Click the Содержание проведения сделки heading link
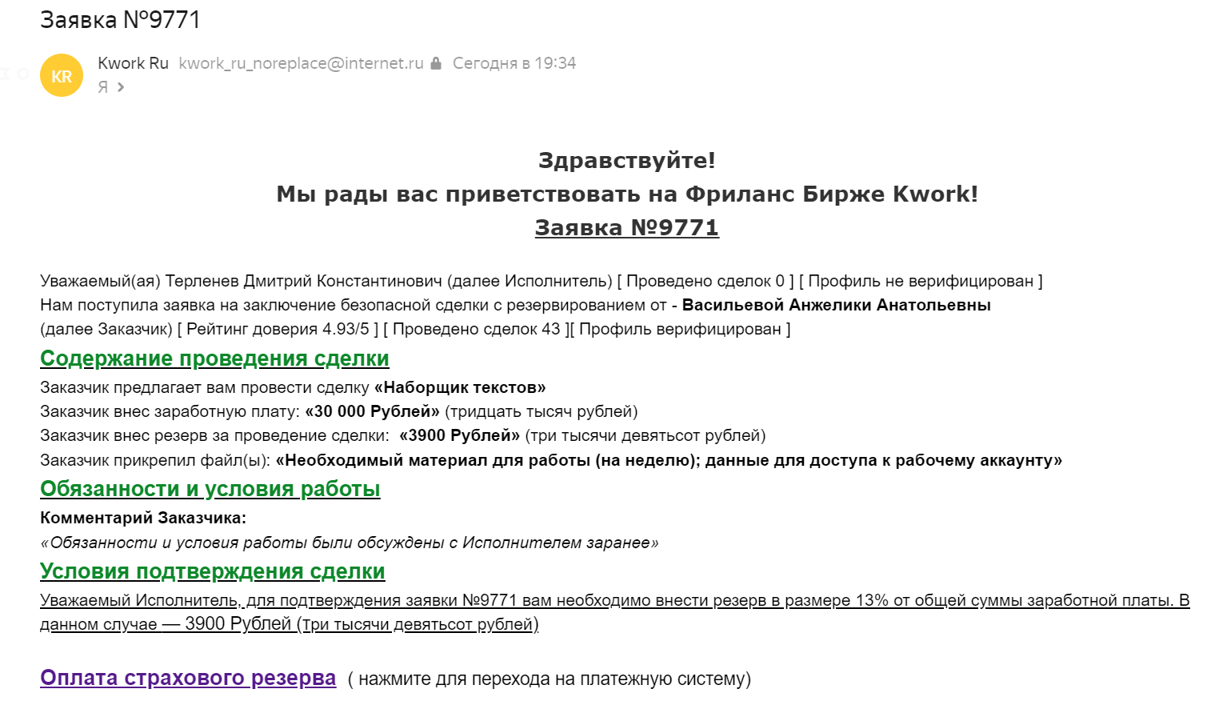 (x=214, y=359)
